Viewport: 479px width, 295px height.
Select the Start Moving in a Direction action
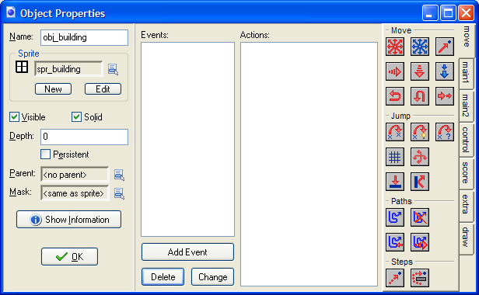(395, 47)
